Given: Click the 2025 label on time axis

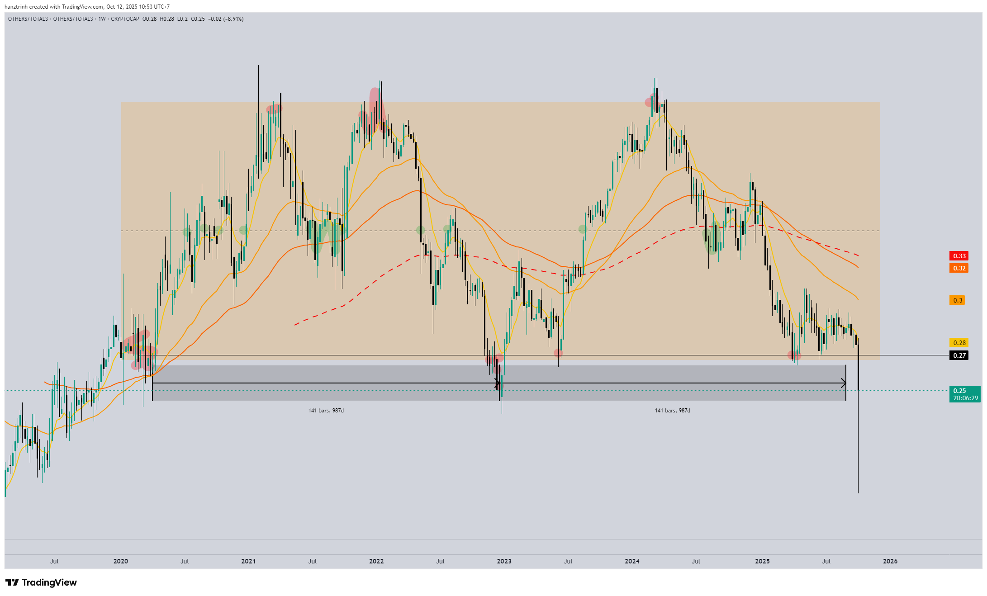Looking at the screenshot, I should pos(762,561).
